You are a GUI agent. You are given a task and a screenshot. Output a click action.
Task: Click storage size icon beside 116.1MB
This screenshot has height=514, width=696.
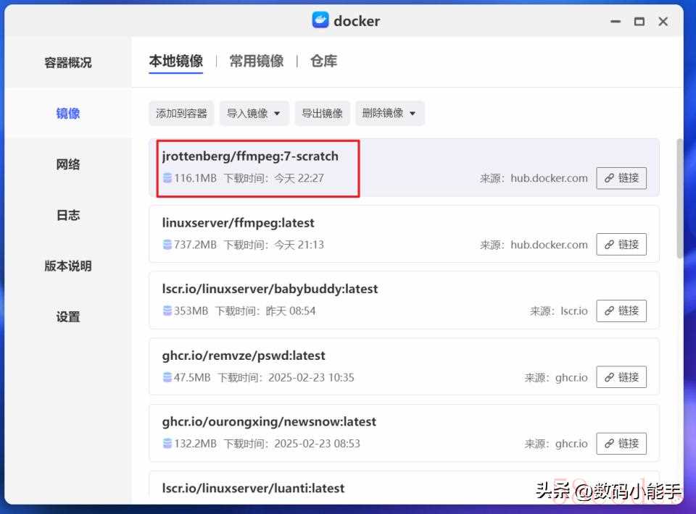coord(167,178)
